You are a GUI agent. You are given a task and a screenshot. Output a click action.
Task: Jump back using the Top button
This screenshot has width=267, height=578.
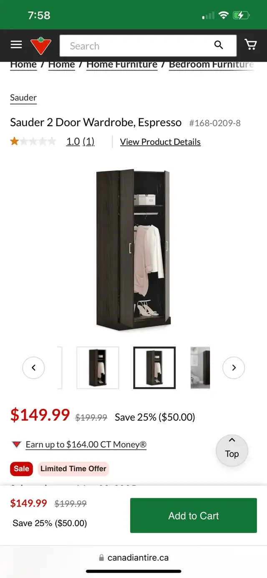(232, 451)
